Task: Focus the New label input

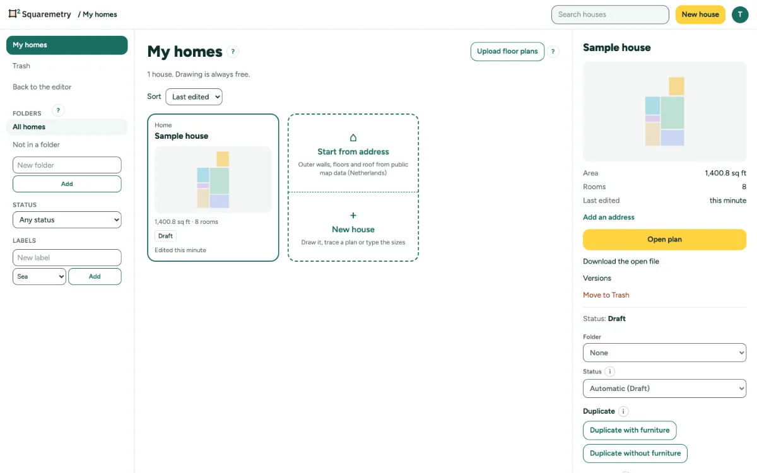Action: click(x=67, y=257)
